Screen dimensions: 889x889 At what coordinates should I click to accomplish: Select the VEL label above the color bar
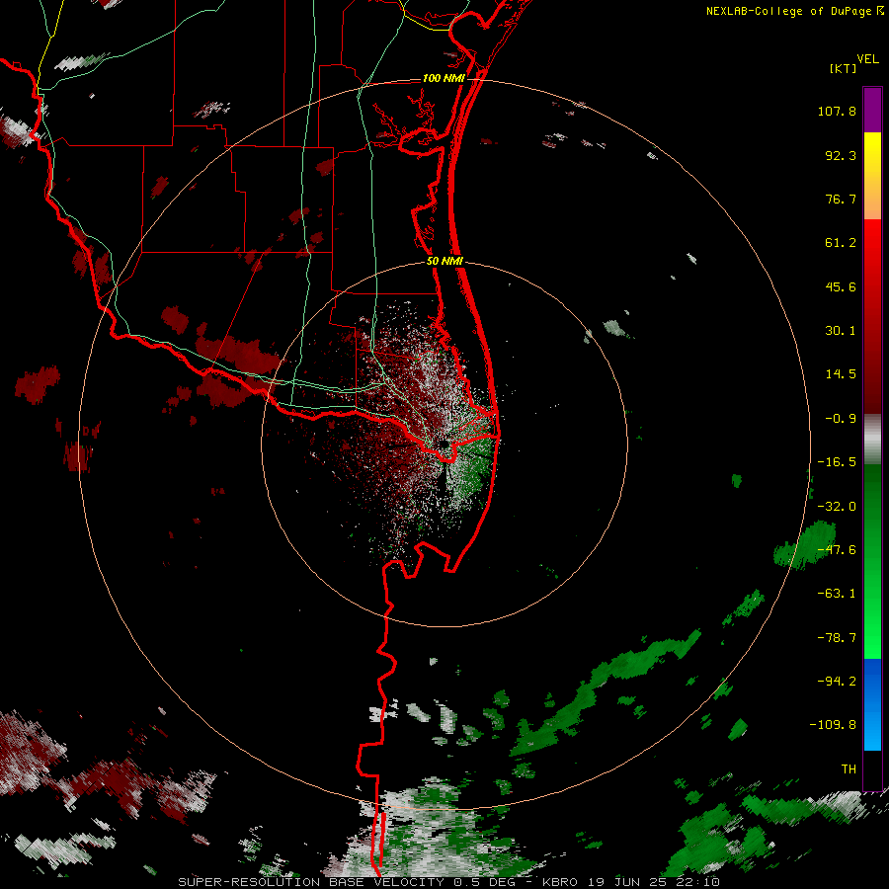[867, 59]
